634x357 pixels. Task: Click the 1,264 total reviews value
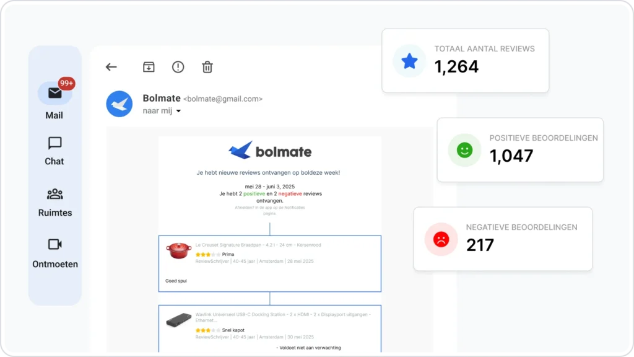[456, 66]
